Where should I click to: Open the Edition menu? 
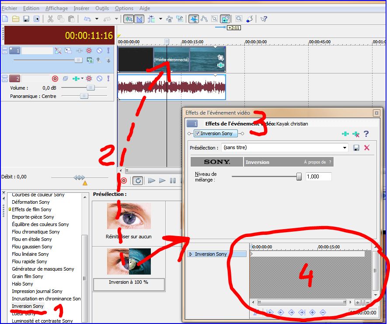31,8
